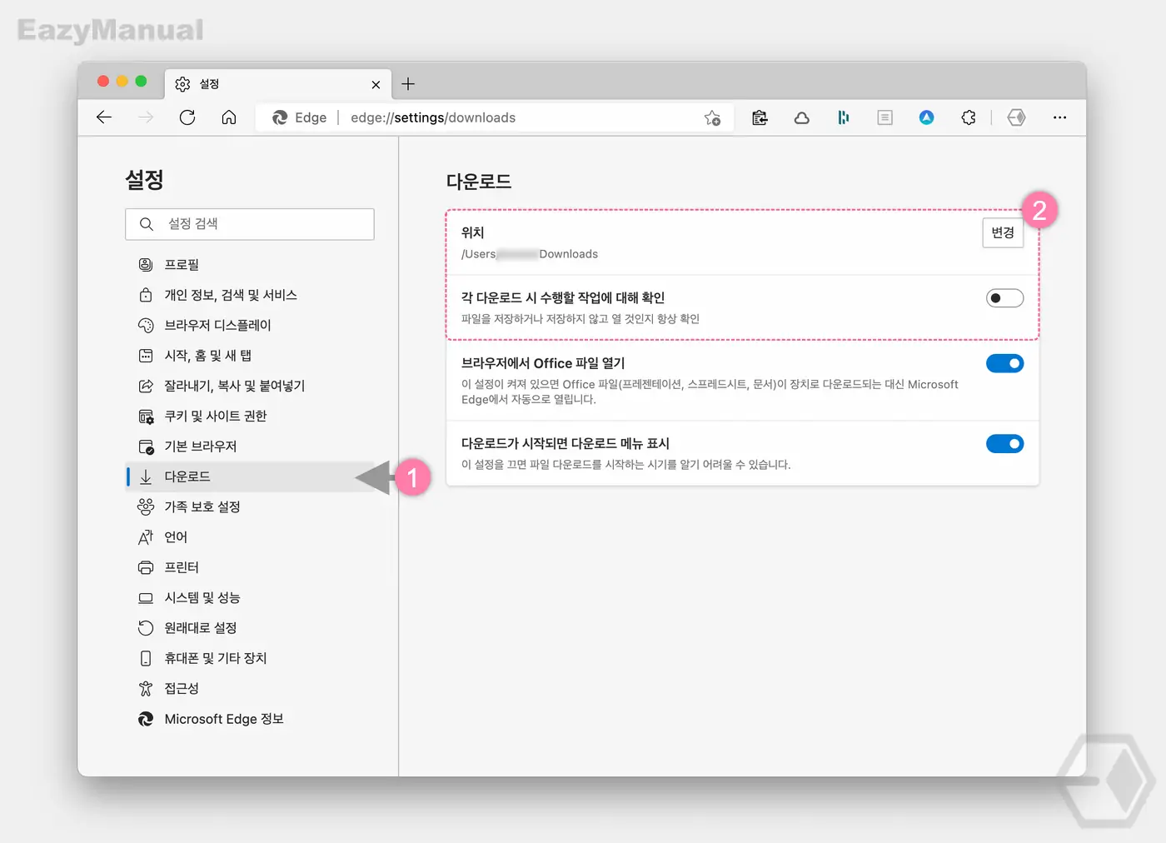Click the 가족 보호 설정 people icon
Screen dimensions: 1166x843
(x=146, y=506)
